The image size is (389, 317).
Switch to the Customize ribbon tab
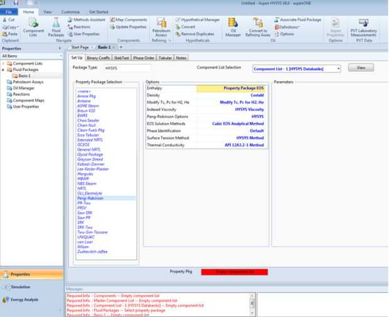70,12
